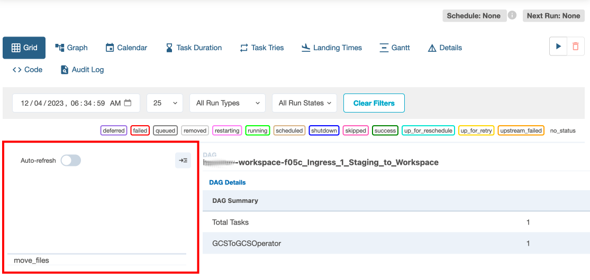590x280 pixels.
Task: Click the no_status legend label
Action: (x=562, y=131)
